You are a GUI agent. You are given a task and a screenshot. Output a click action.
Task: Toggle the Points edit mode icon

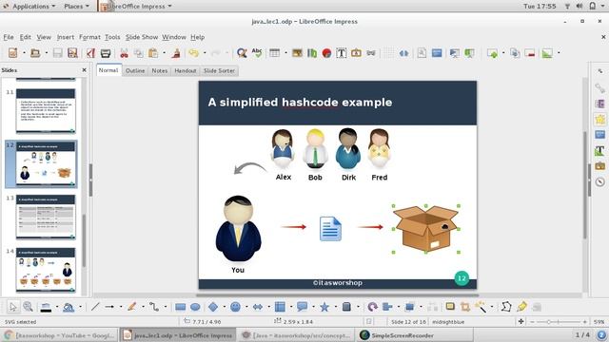(x=506, y=307)
